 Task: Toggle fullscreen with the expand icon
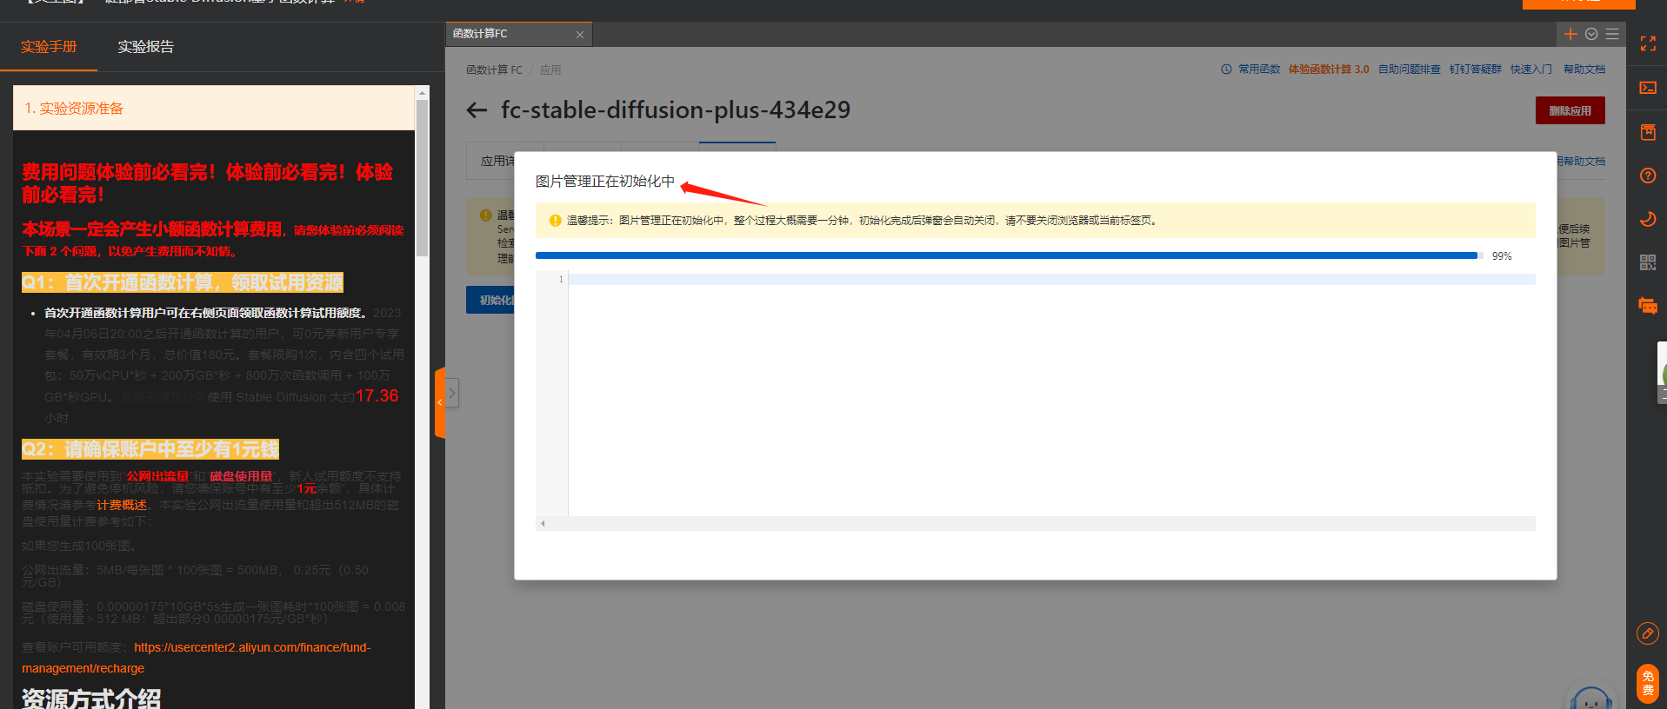click(x=1648, y=43)
